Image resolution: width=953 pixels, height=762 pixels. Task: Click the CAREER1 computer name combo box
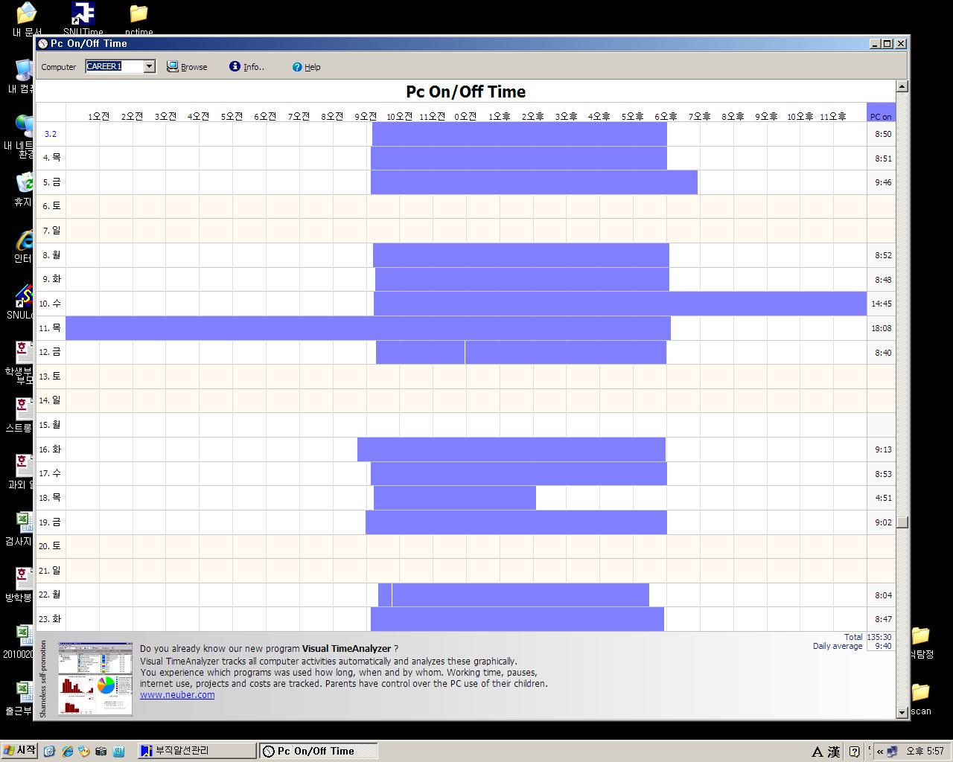[113, 66]
